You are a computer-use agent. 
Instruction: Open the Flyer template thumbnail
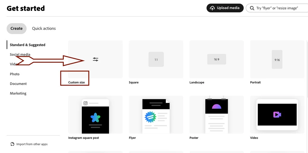click(156, 115)
